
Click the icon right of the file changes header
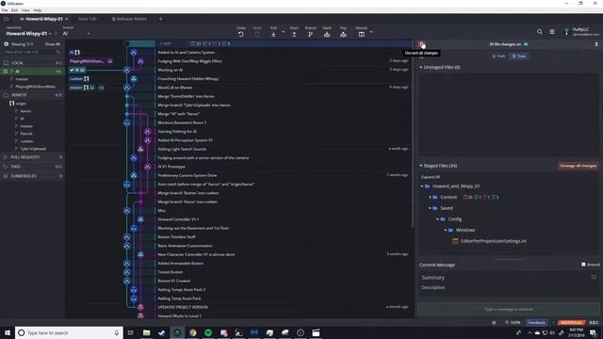coord(596,44)
